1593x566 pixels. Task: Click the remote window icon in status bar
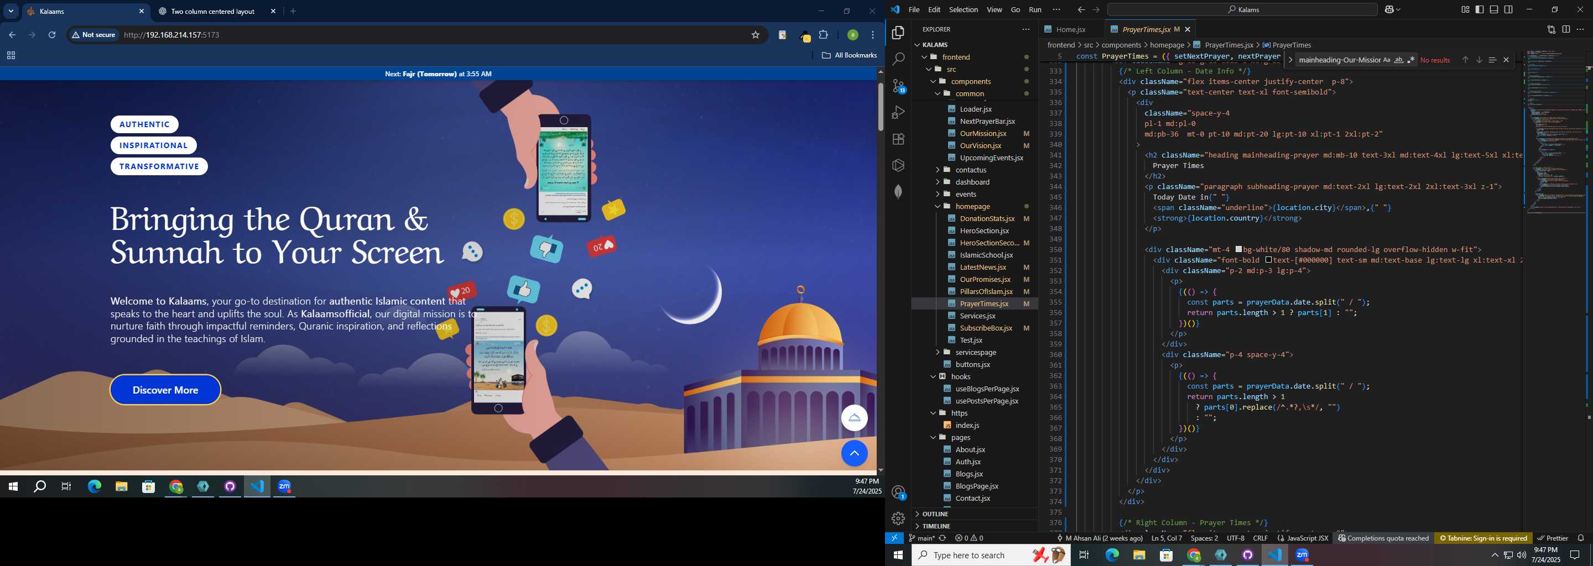click(x=894, y=538)
